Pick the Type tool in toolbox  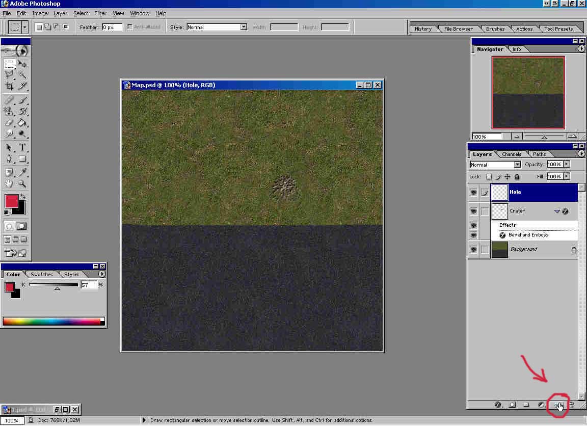pos(22,148)
